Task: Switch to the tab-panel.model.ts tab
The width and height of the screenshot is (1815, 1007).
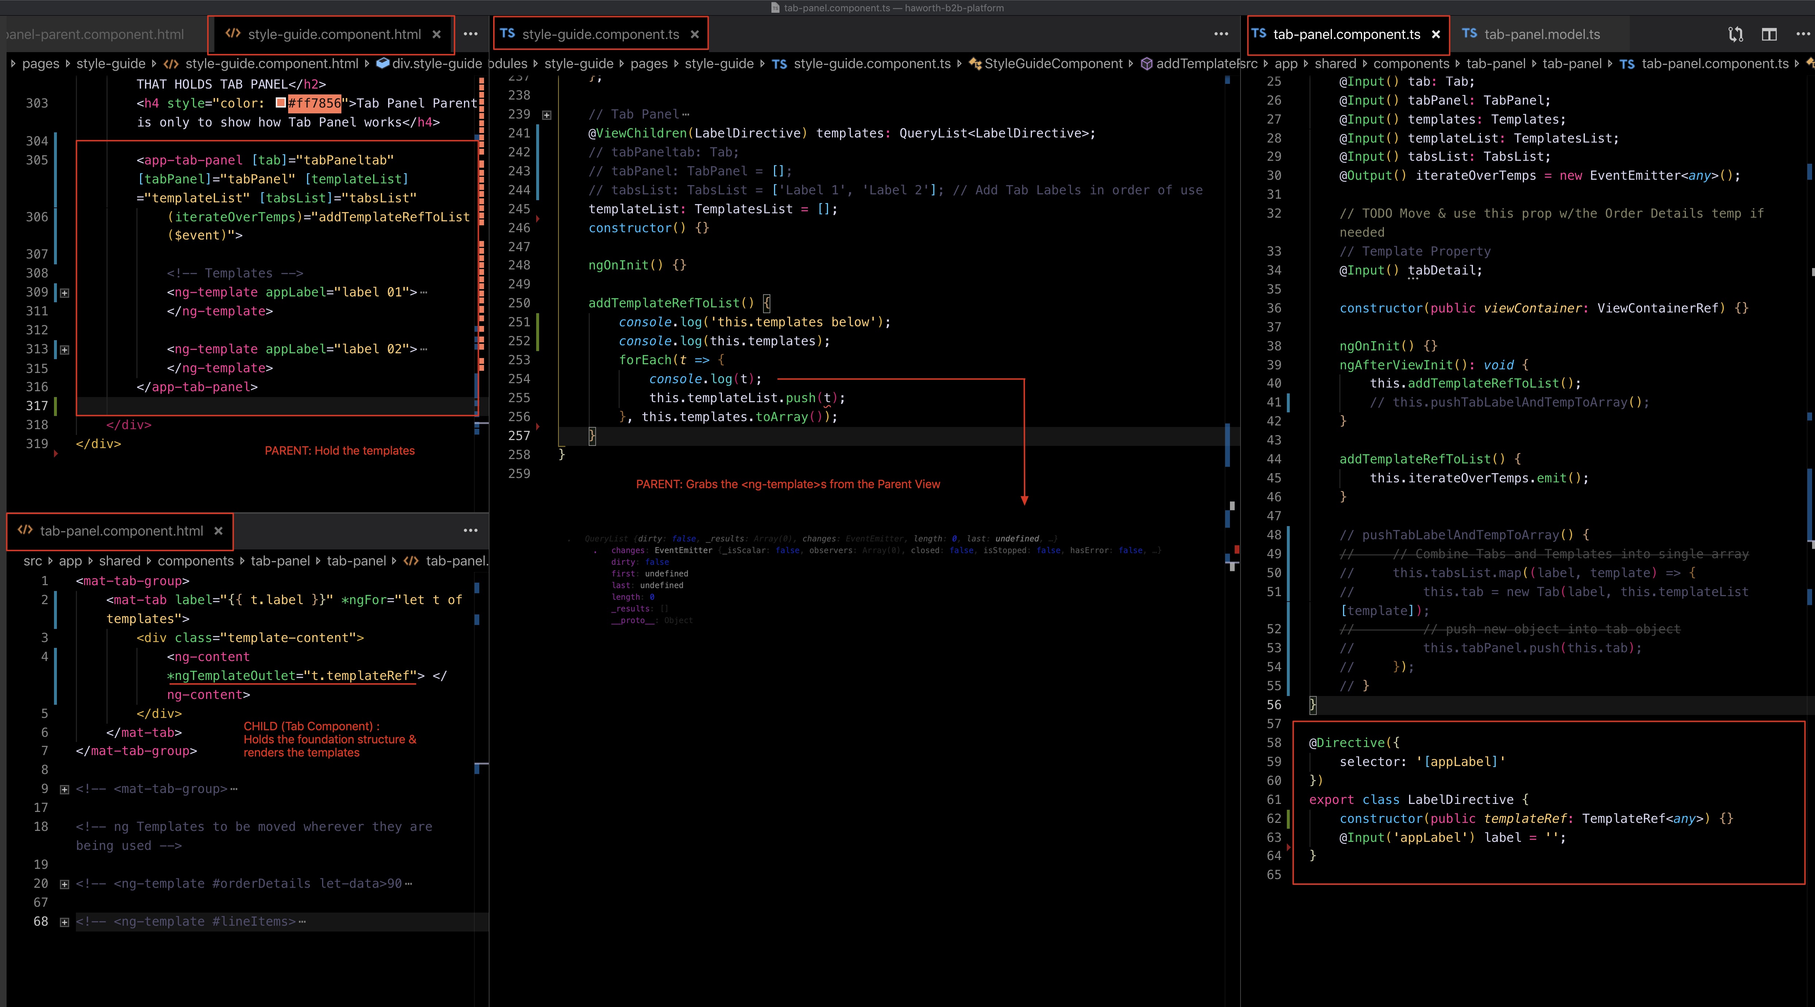Action: [1540, 34]
